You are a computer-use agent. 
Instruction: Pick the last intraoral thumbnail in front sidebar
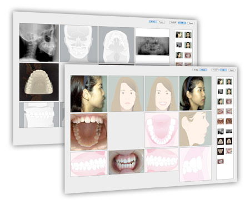click(x=221, y=161)
